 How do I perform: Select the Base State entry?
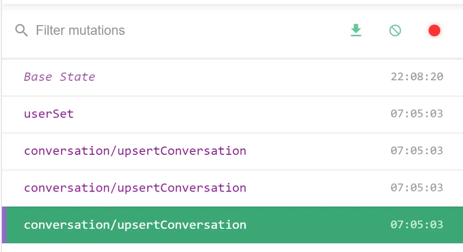[60, 77]
